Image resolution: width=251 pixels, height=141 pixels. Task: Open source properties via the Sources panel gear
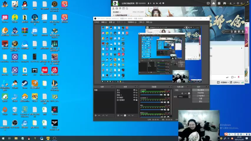pyautogui.click(x=125, y=115)
